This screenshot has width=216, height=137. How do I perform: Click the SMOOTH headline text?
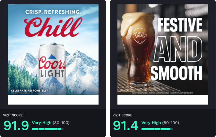click(x=176, y=73)
